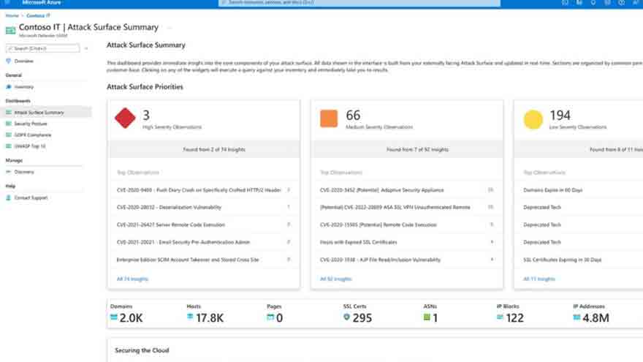Click the SSL Certs 295 value
The image size is (643, 362).
coord(362,317)
